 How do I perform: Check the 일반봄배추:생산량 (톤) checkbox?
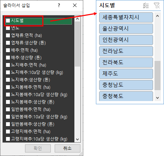(x=8, y=124)
